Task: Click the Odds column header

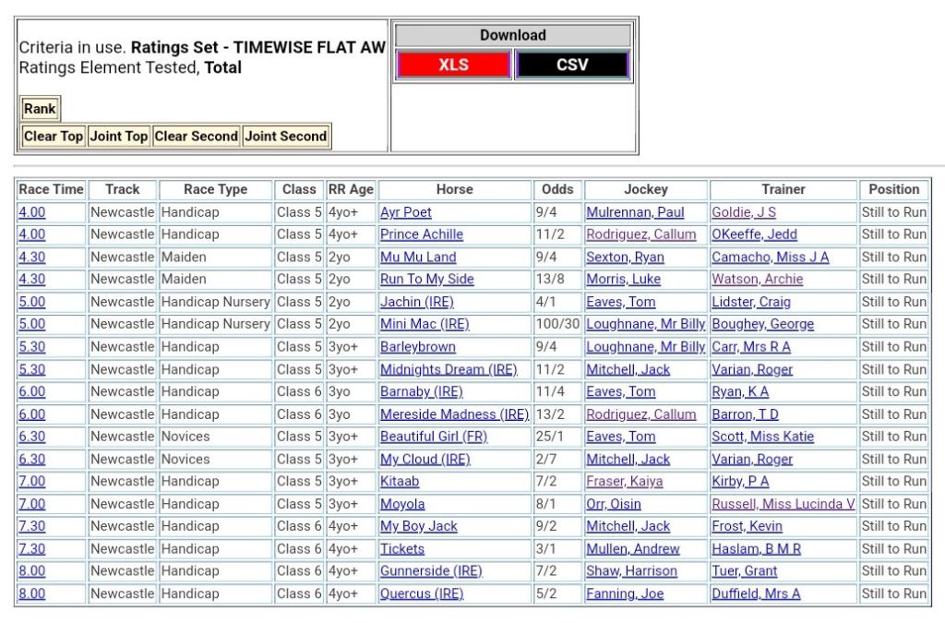Action: [557, 189]
